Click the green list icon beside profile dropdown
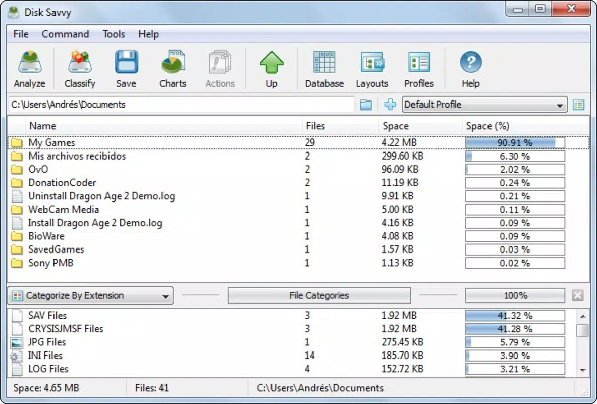This screenshot has height=404, width=597. [x=579, y=105]
